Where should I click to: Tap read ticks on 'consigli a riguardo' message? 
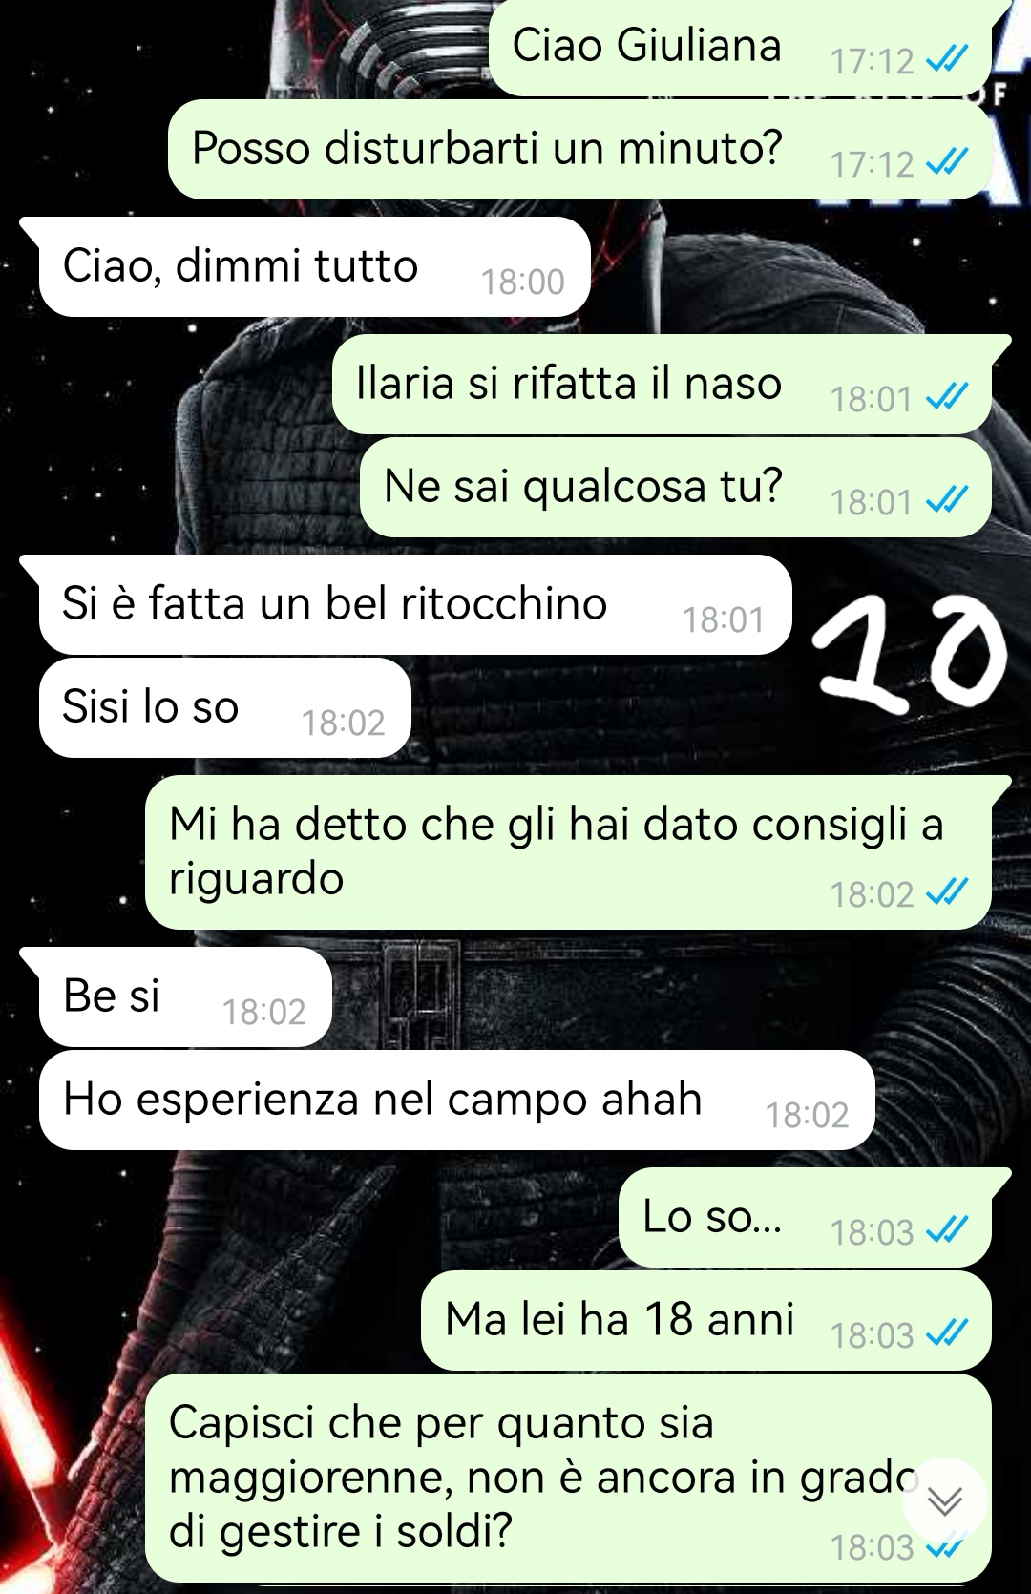click(x=948, y=893)
